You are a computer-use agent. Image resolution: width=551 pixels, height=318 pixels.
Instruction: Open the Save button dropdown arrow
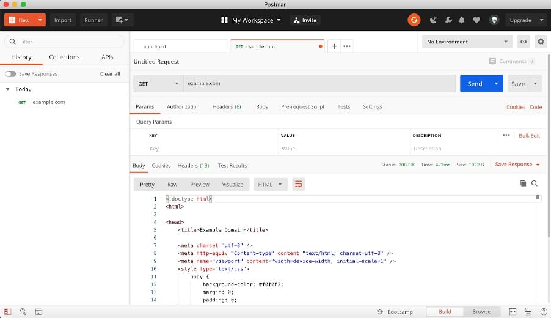(535, 84)
